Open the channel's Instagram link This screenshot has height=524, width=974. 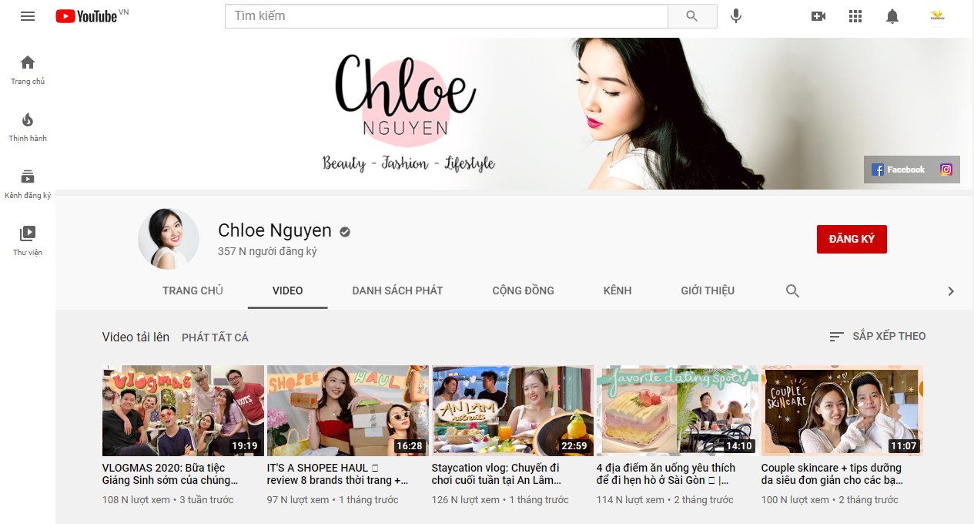pos(946,170)
